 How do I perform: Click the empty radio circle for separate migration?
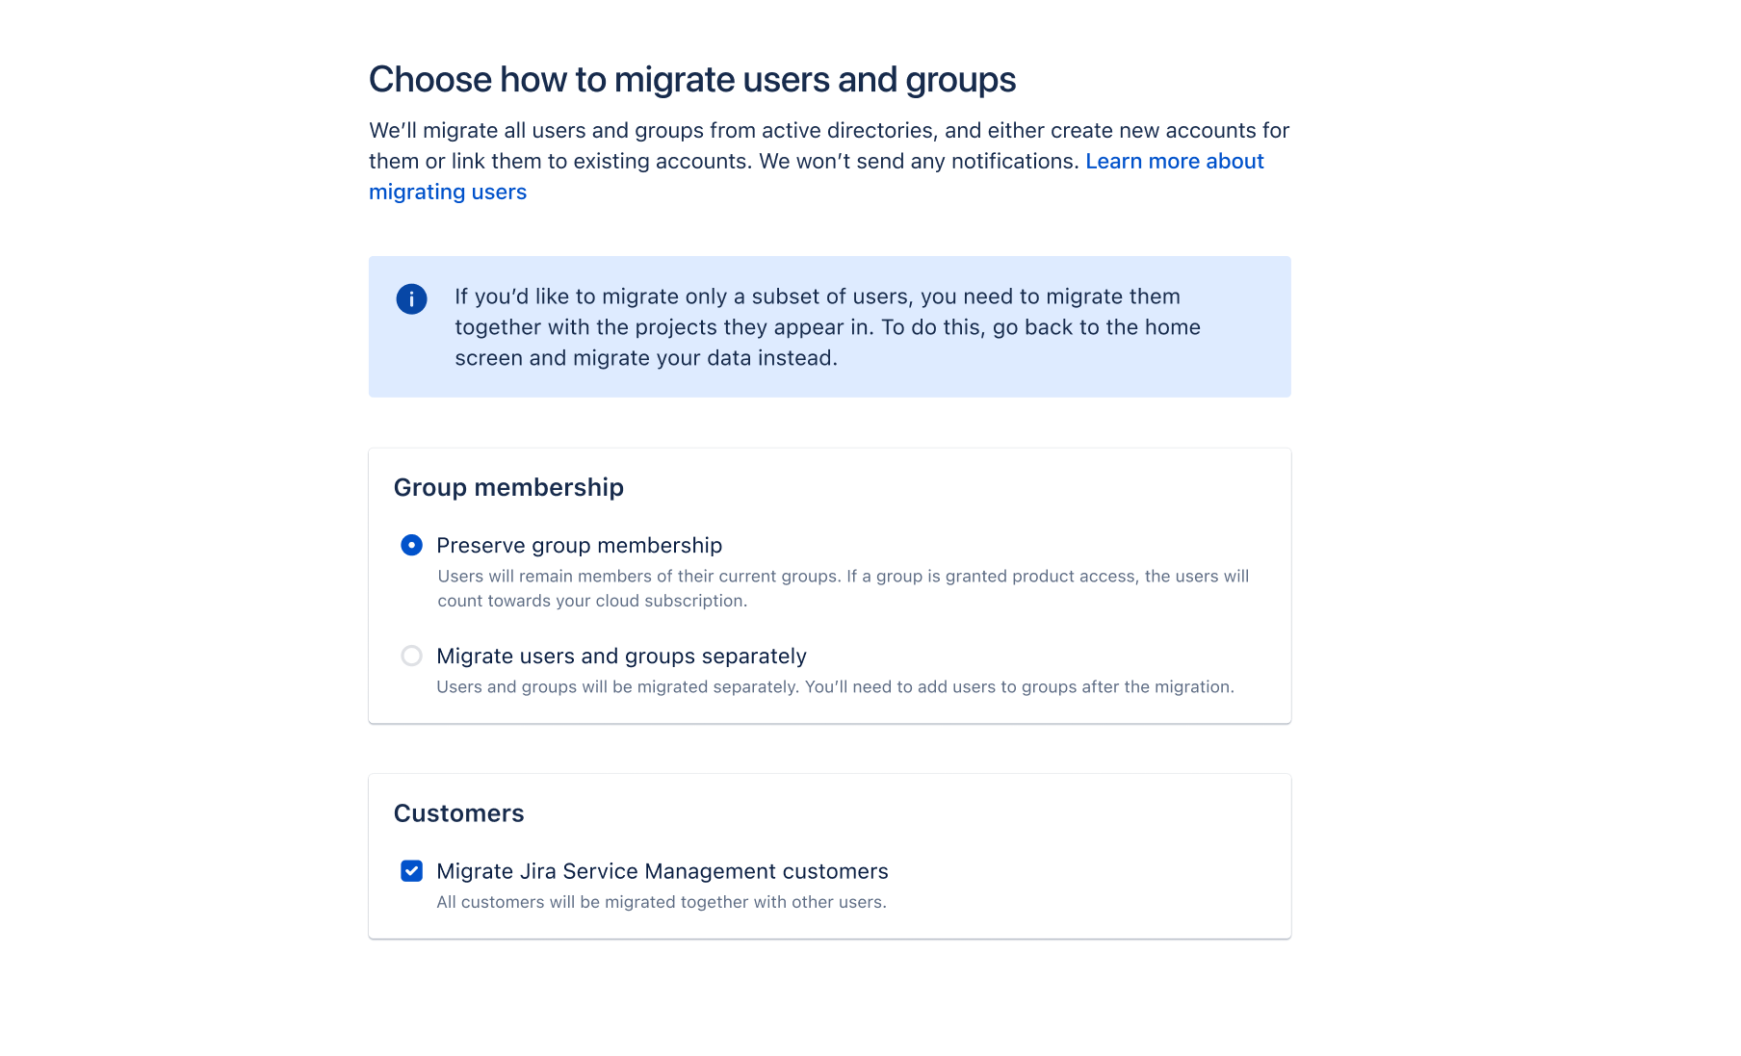(411, 657)
